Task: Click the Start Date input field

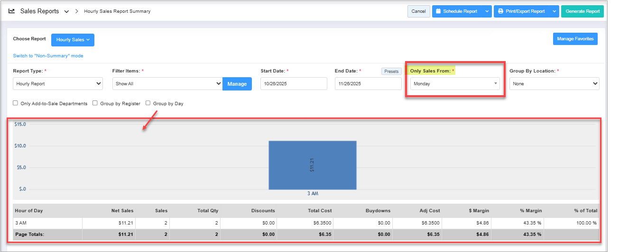Action: tap(294, 84)
